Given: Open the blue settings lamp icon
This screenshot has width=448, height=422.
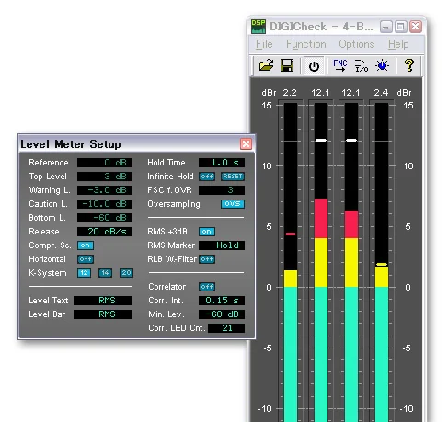Looking at the screenshot, I should pyautogui.click(x=382, y=65).
